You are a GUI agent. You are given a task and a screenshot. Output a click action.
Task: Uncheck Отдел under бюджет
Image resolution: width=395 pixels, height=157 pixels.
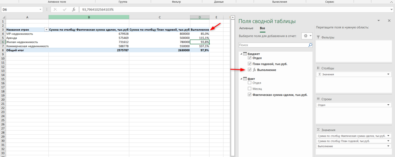click(x=250, y=58)
